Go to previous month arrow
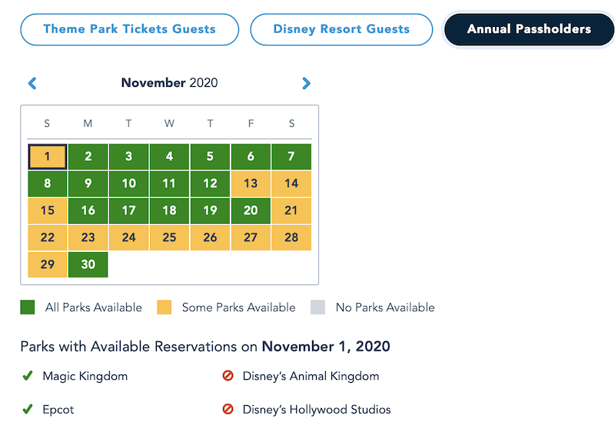 pyautogui.click(x=32, y=83)
